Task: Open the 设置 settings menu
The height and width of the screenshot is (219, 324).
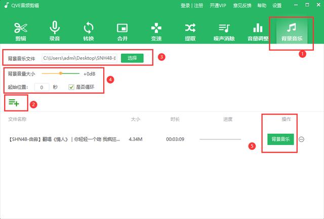Action: 277,6
